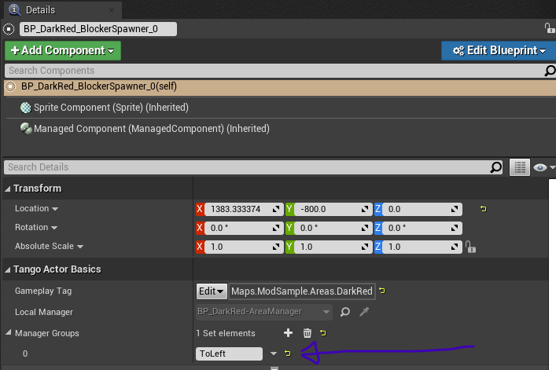The image size is (556, 370).
Task: Add a Manager Groups set element
Action: tap(289, 333)
